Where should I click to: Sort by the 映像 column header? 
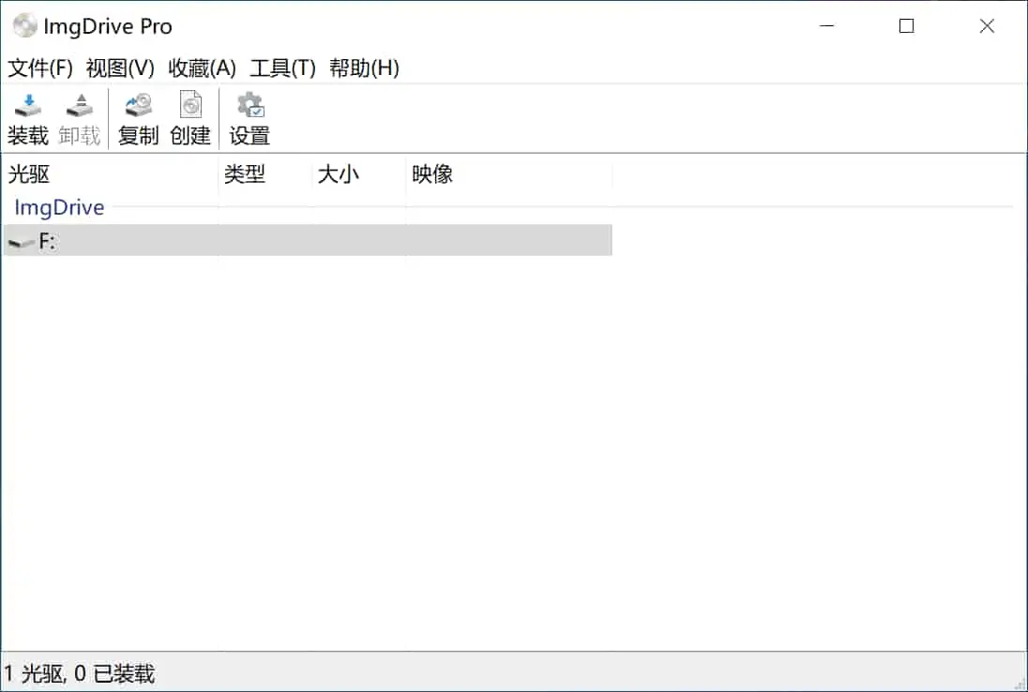click(508, 173)
